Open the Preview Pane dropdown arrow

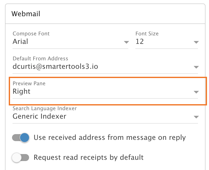(196, 92)
